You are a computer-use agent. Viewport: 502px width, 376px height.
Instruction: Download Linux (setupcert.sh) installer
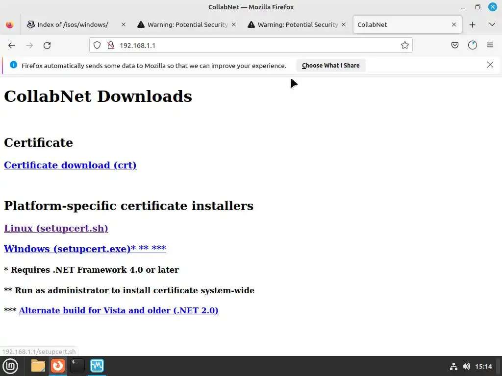click(x=56, y=228)
